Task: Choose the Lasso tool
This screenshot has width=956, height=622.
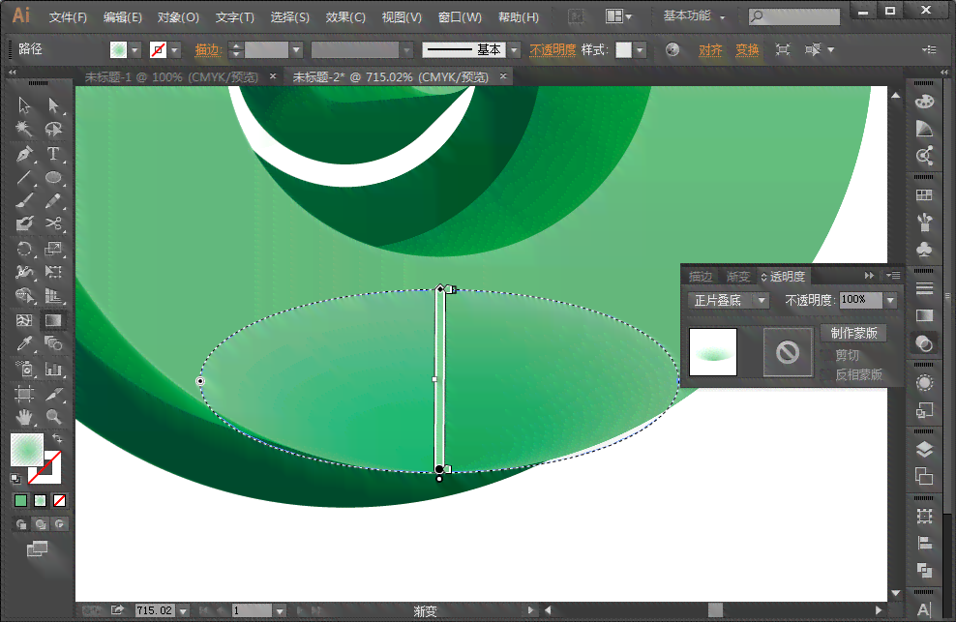Action: (53, 129)
